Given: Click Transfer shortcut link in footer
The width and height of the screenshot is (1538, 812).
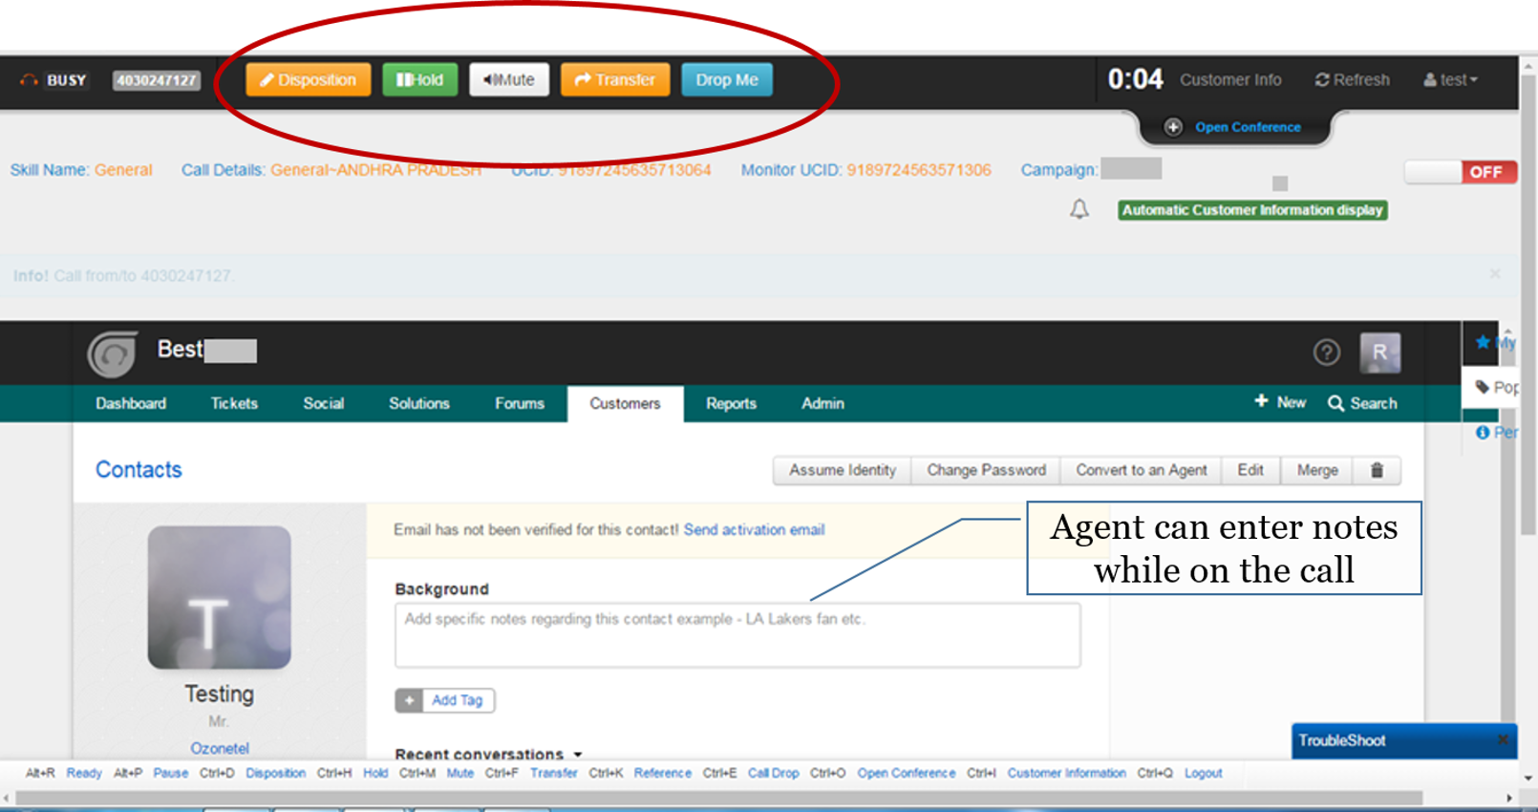Looking at the screenshot, I should coord(553,773).
